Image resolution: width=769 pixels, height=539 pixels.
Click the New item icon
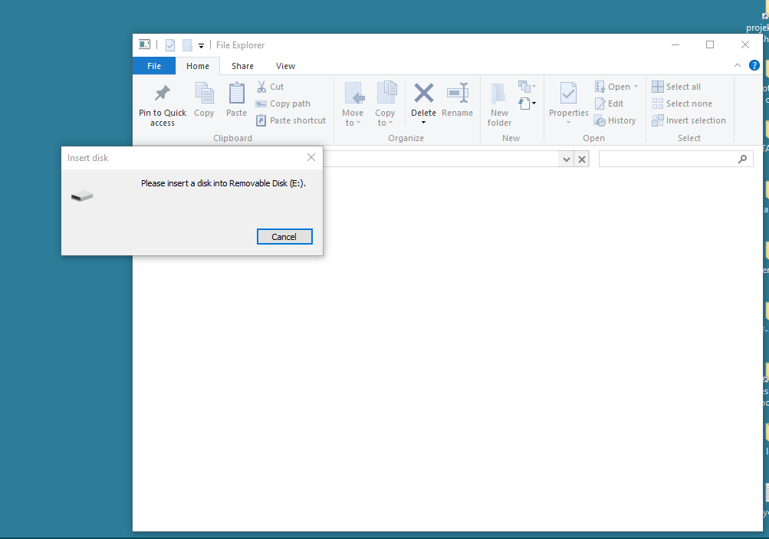point(524,87)
